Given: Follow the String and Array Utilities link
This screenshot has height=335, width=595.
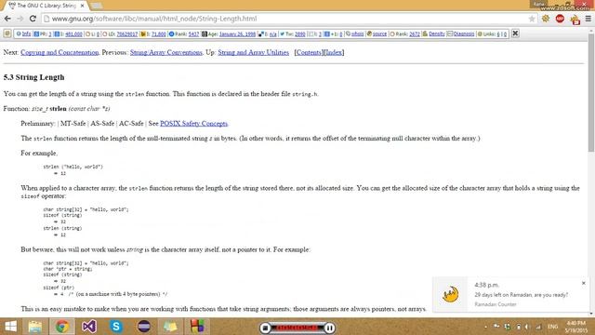Looking at the screenshot, I should point(253,52).
